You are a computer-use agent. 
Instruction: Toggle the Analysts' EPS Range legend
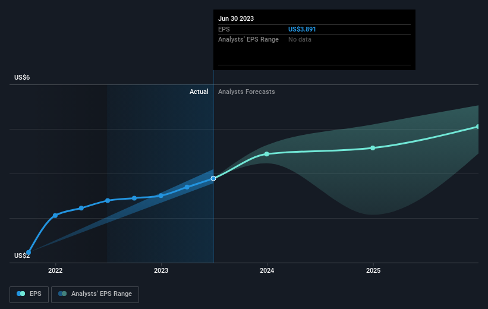point(95,294)
